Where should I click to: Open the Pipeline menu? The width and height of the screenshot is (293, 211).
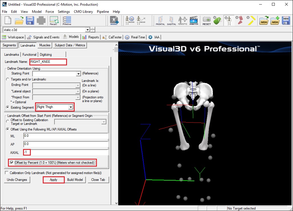pos(103,12)
